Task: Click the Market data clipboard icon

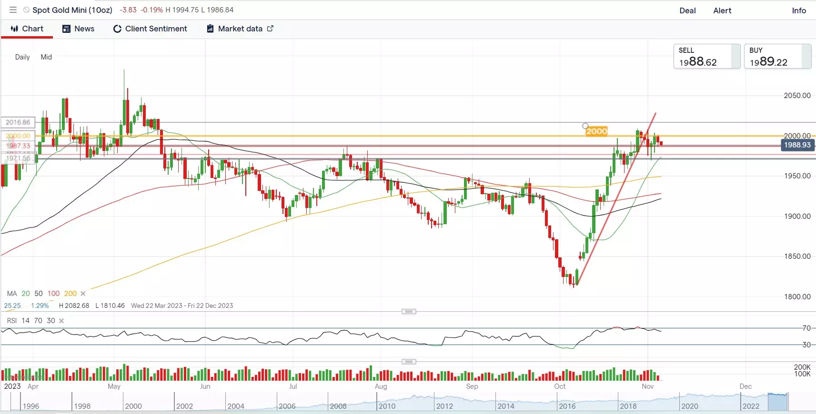Action: coord(210,29)
